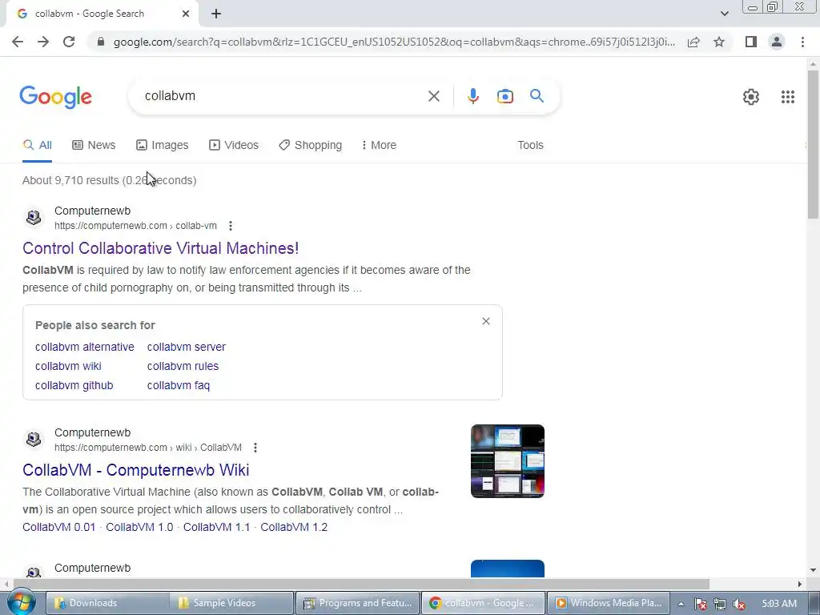Open options for the collab-vm result
This screenshot has height=615, width=820.
[x=231, y=226]
